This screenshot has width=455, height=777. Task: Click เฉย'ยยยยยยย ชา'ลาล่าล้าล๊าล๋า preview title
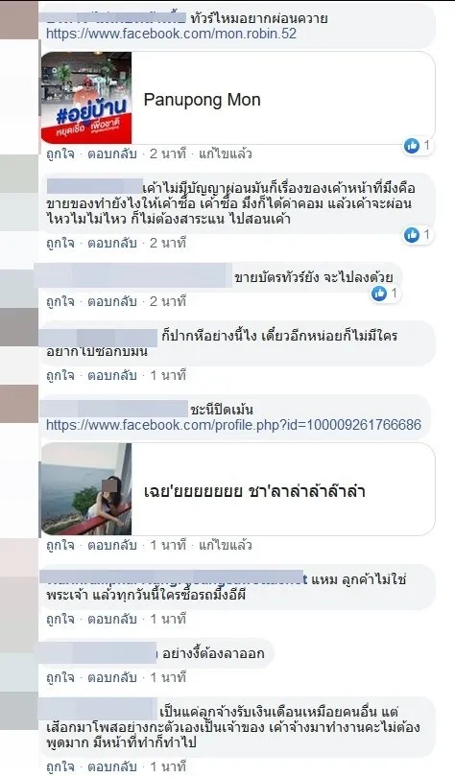coord(254,491)
